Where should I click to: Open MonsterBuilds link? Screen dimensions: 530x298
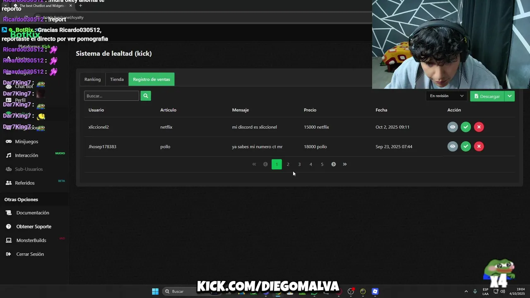click(31, 240)
